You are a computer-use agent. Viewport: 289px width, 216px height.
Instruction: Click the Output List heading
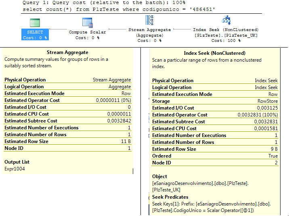pyautogui.click(x=17, y=162)
